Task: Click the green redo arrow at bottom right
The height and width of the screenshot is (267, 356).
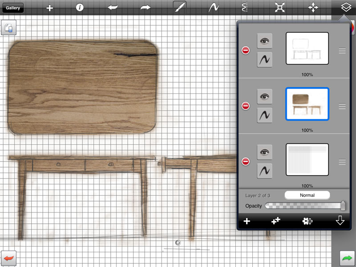Action: click(x=347, y=258)
